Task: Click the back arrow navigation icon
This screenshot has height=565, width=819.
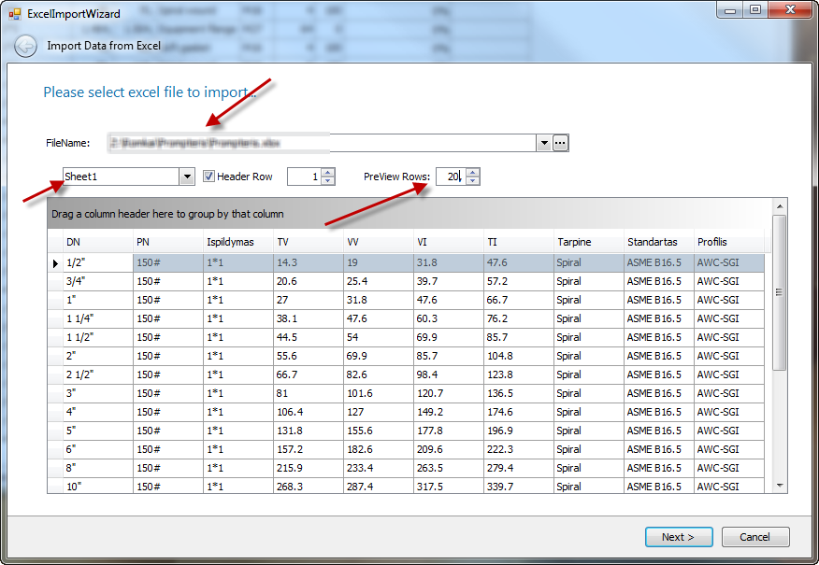Action: pos(25,46)
